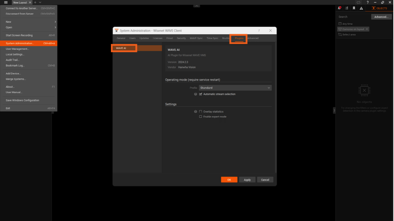Open the Notifications bell panel

pos(339,8)
